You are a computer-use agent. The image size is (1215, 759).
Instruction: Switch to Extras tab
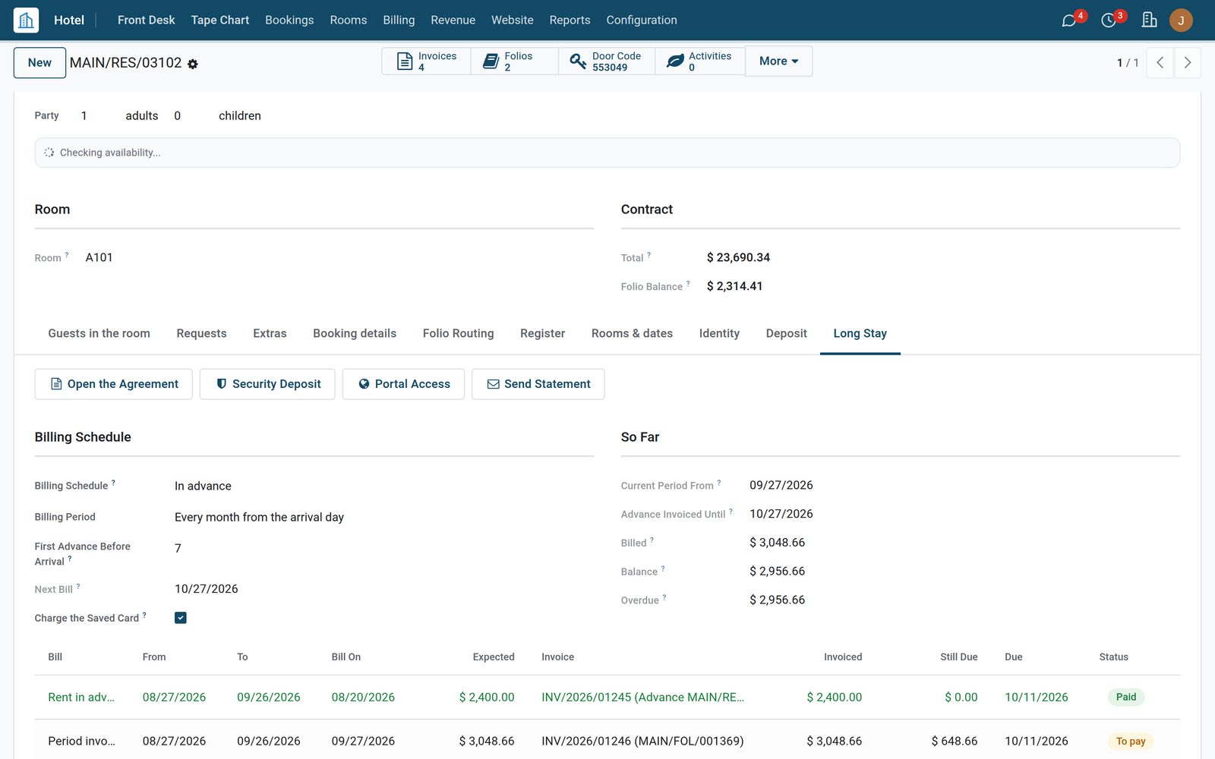[270, 333]
